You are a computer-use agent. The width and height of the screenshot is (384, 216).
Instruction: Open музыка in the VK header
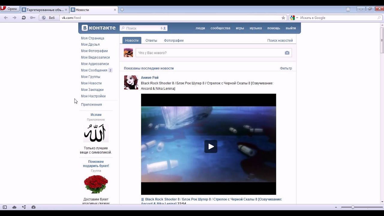(x=256, y=28)
